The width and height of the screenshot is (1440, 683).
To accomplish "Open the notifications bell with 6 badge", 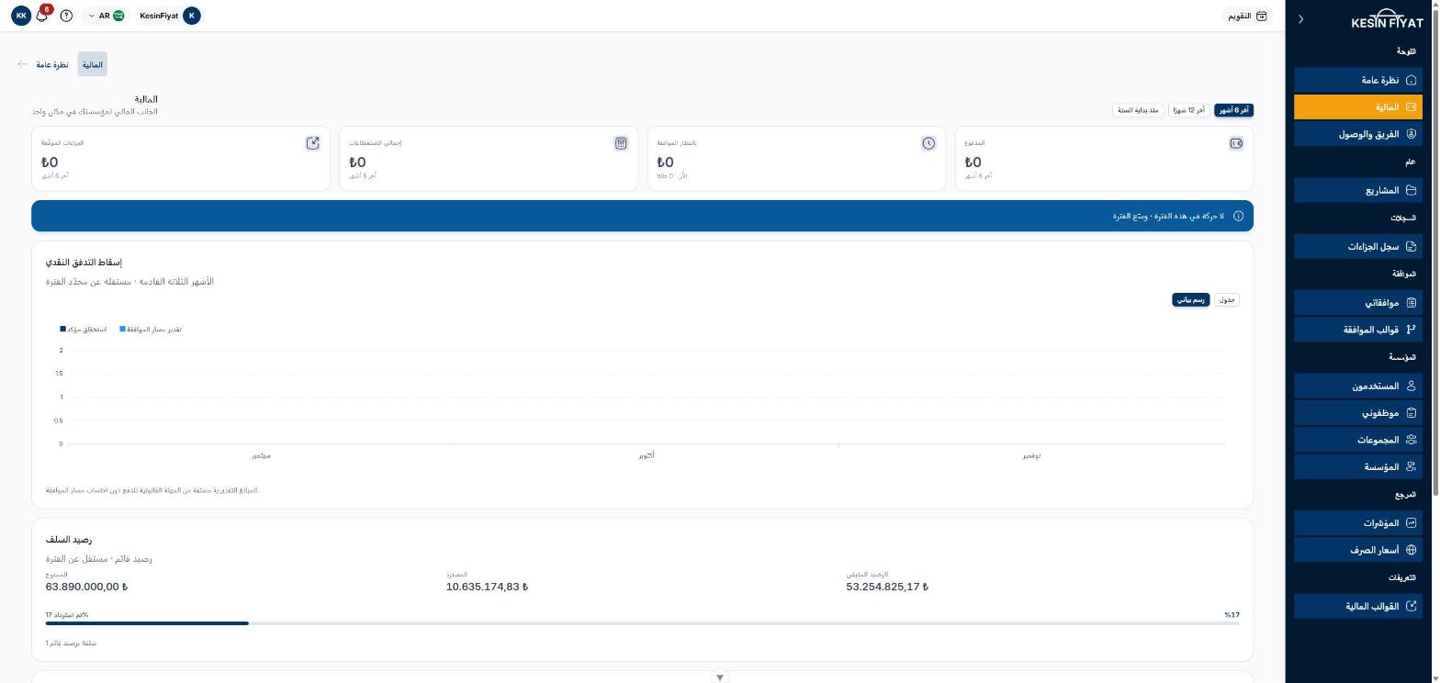I will [41, 16].
